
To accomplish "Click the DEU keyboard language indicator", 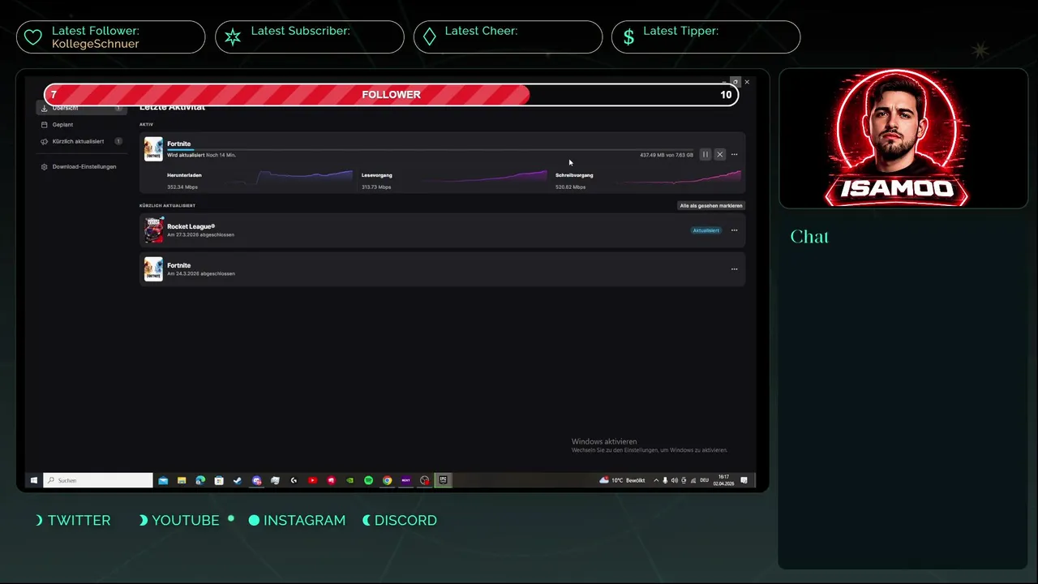I will (x=704, y=480).
